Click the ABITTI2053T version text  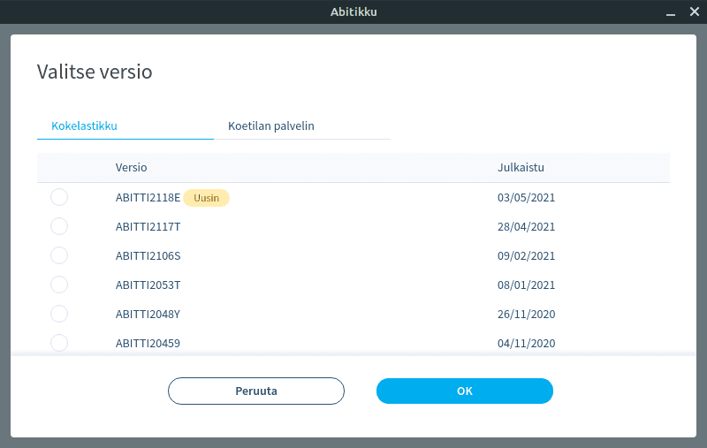(148, 285)
